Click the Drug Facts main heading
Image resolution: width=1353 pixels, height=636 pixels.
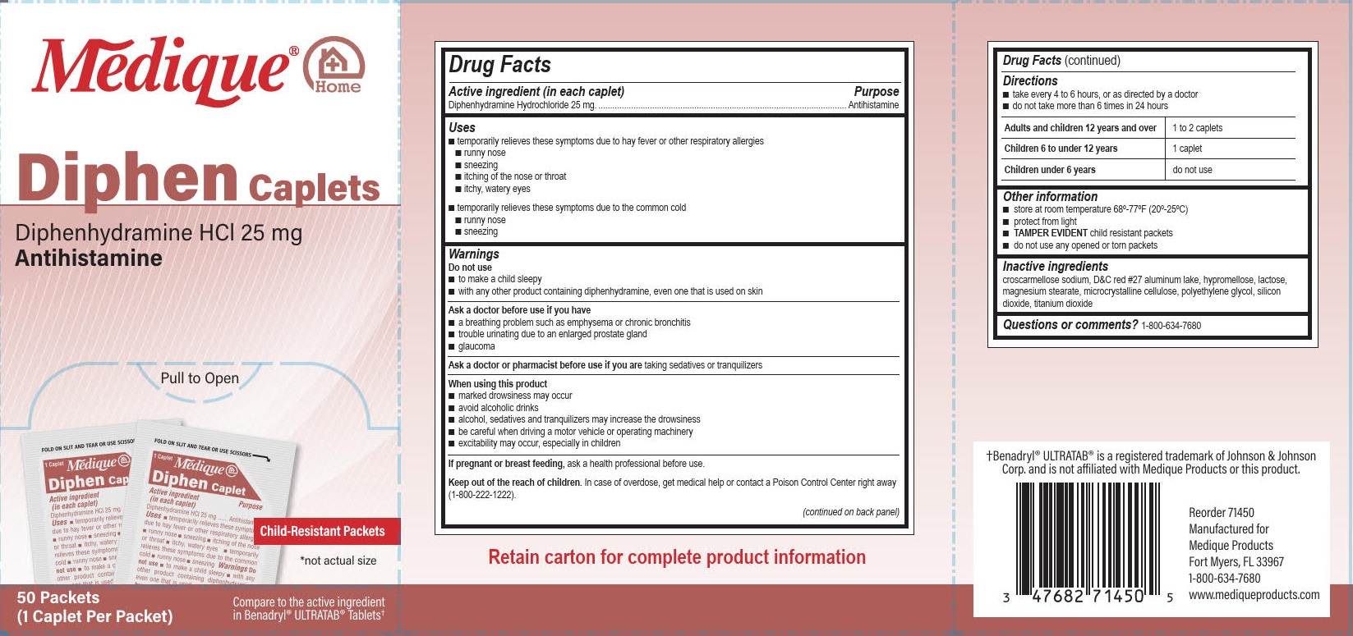coord(499,65)
